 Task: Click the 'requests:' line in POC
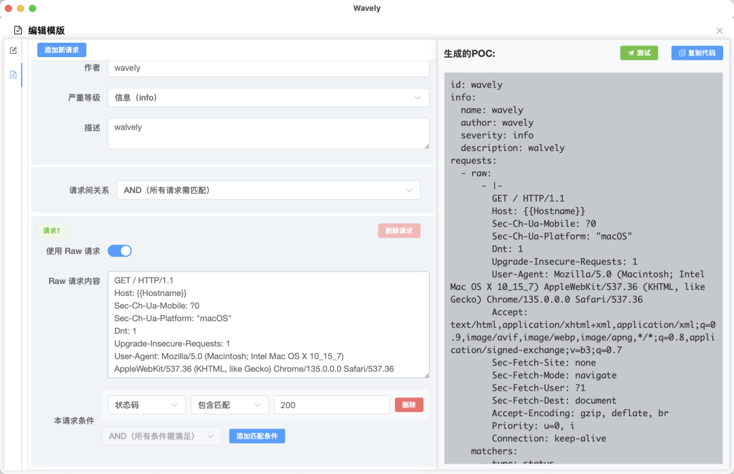[473, 160]
